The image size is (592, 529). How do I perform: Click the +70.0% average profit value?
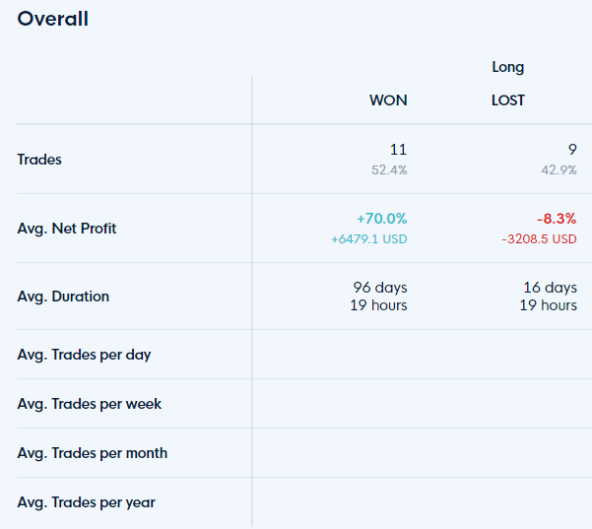382,219
